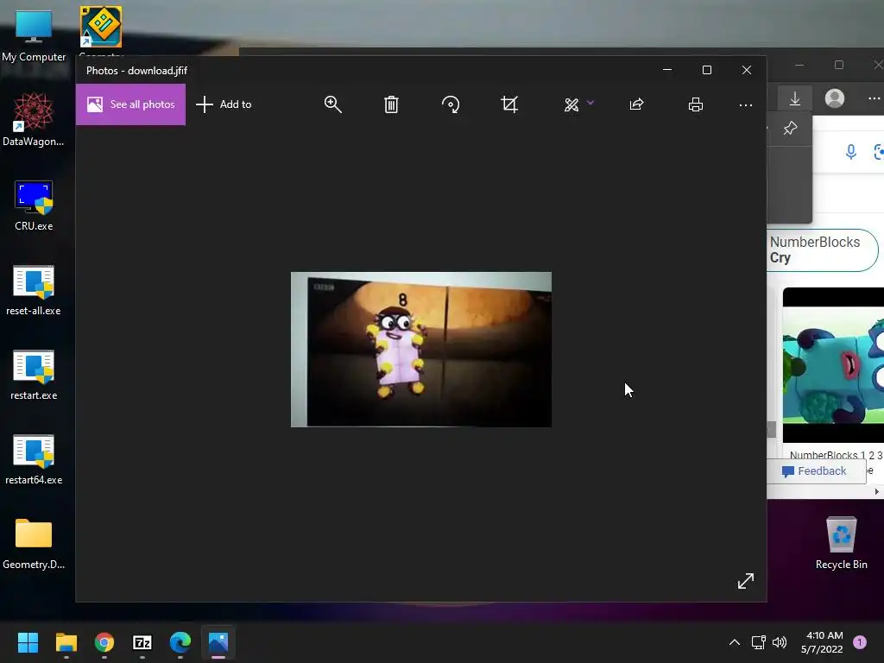This screenshot has height=663, width=884.
Task: Rotate the image with rotate icon
Action: coord(451,104)
